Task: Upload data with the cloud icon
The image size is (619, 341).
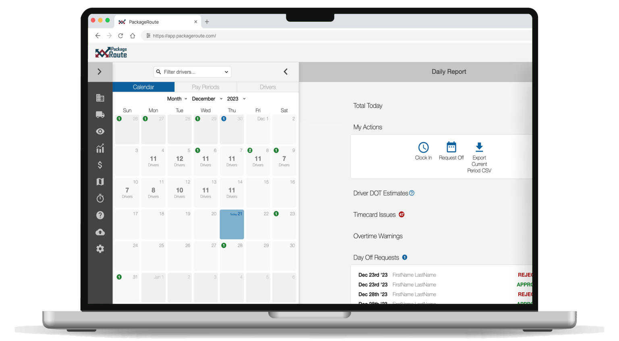Action: point(100,232)
